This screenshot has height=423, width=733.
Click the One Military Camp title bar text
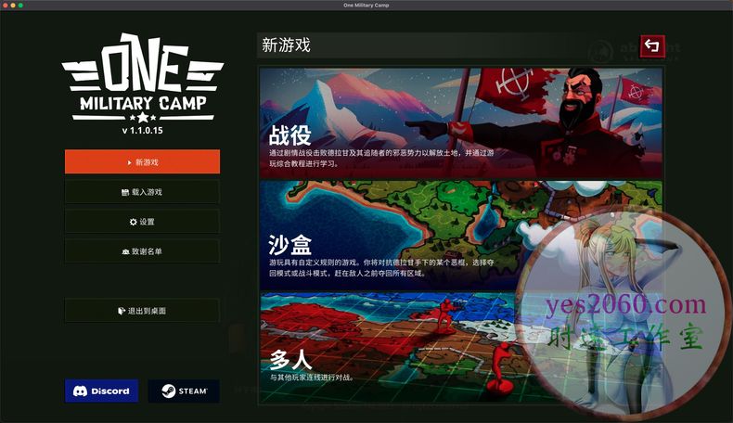[366, 6]
